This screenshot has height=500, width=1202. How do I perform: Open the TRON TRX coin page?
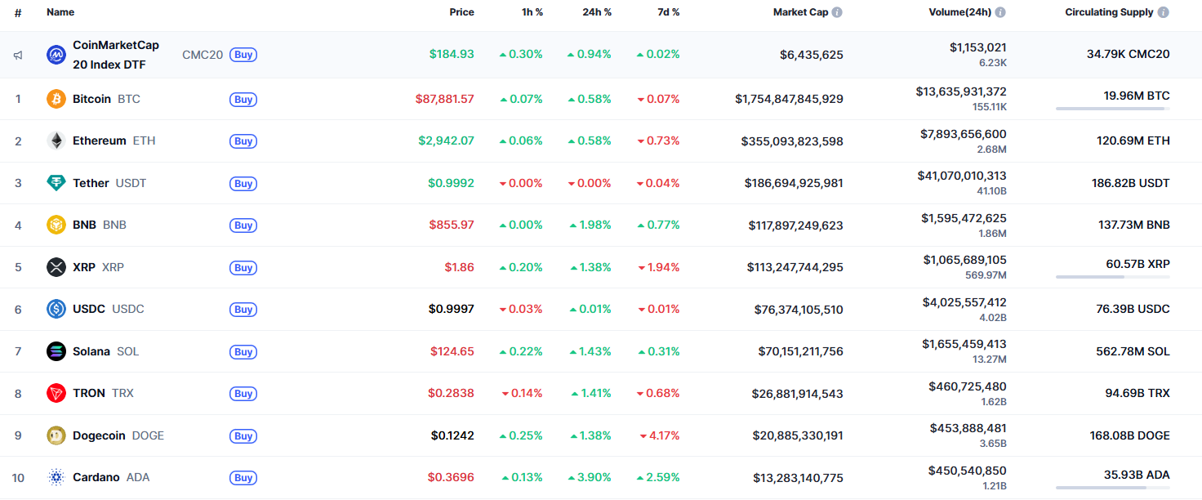pyautogui.click(x=89, y=393)
